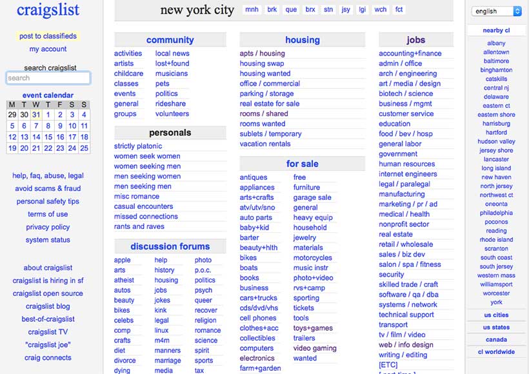Expand the cl worldwide list

click(496, 351)
